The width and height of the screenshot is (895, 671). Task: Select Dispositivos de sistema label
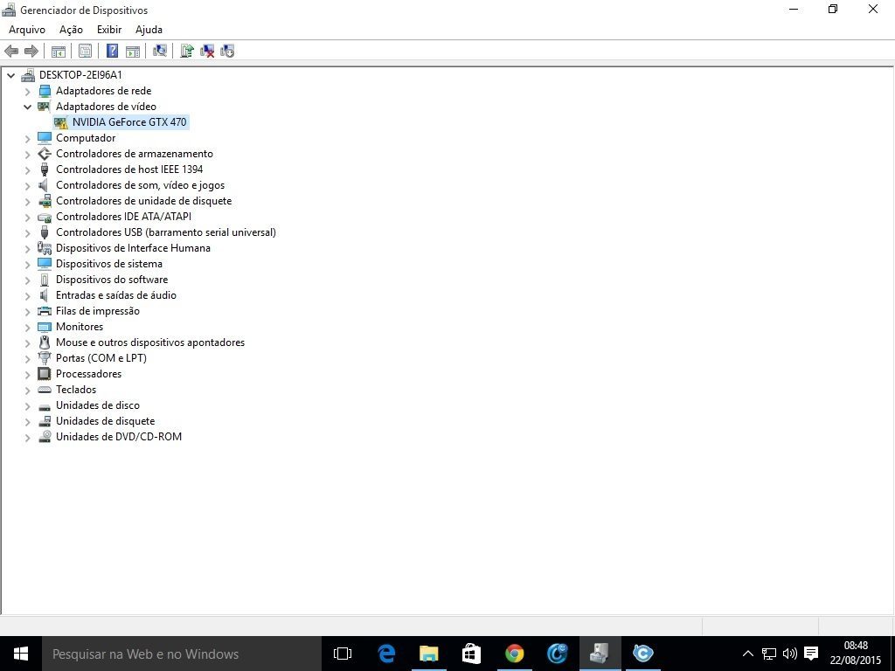pyautogui.click(x=109, y=264)
